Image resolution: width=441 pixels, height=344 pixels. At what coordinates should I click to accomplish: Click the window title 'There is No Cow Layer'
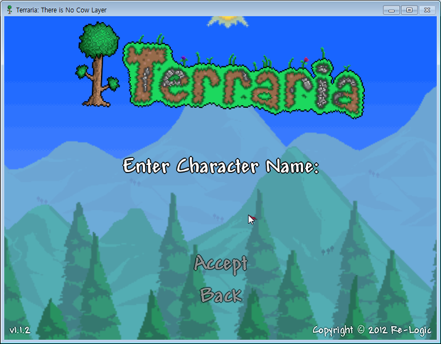pyautogui.click(x=74, y=10)
